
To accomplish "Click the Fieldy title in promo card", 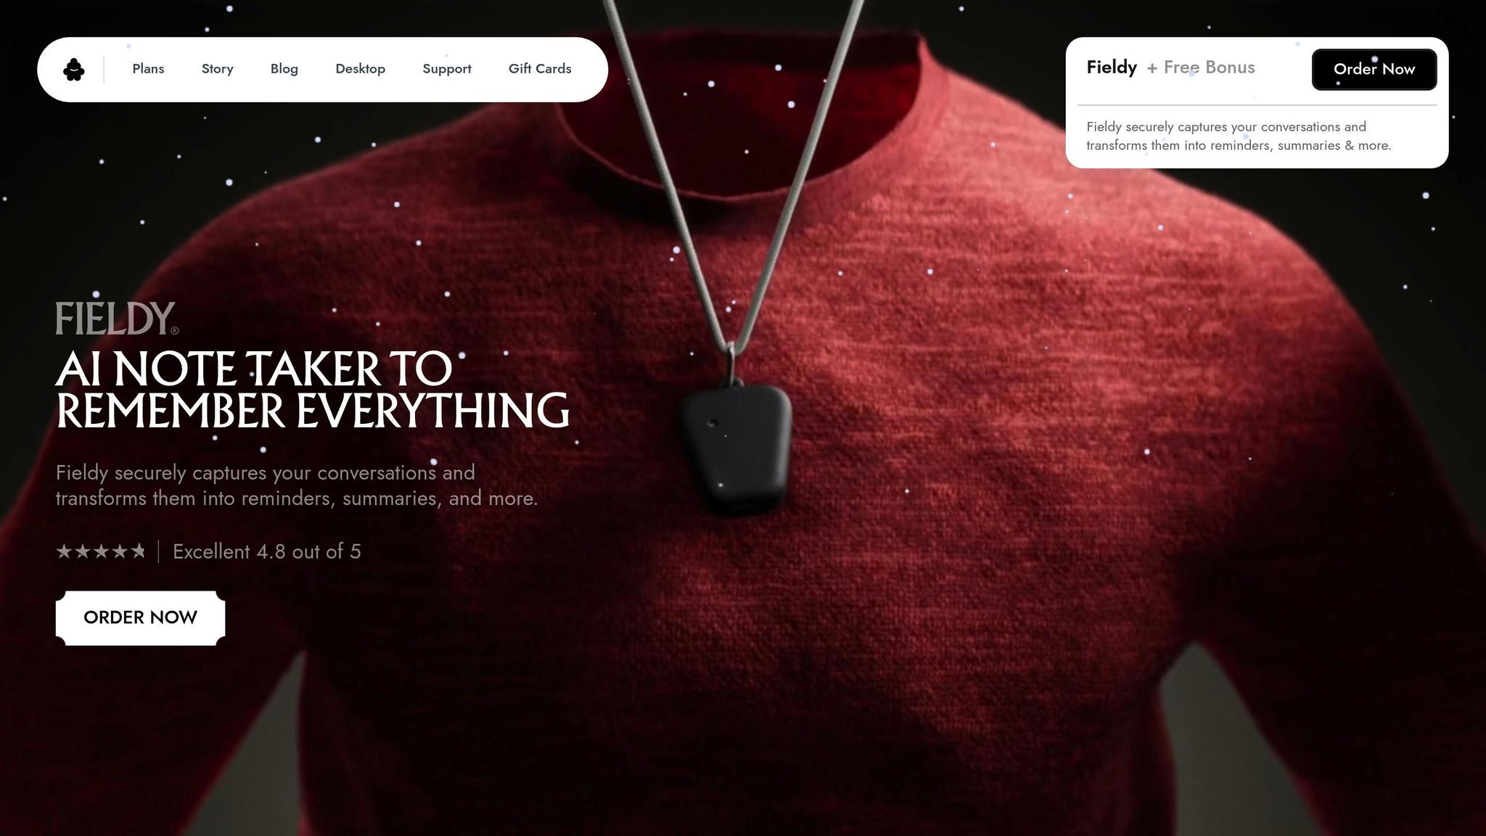I will pos(1111,67).
